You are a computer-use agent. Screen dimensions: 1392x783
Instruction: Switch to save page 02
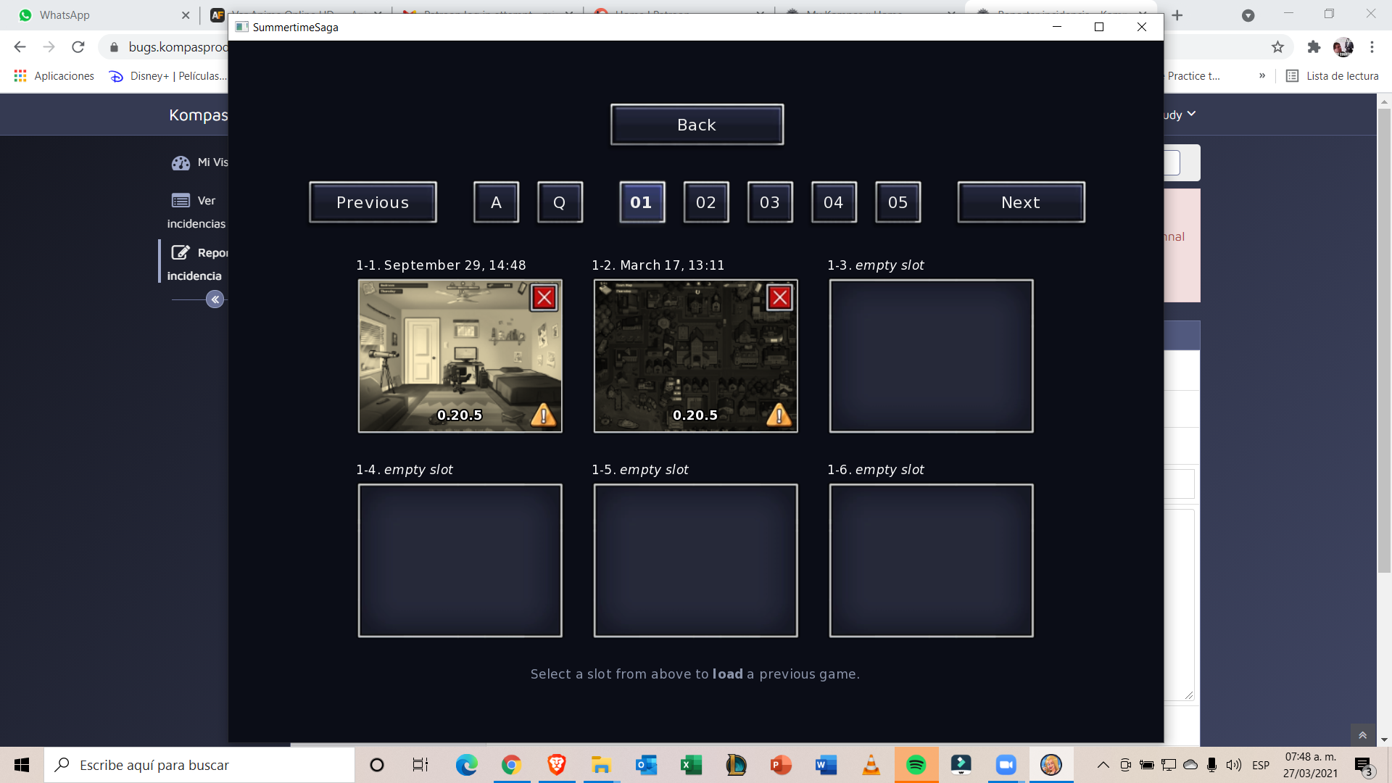(705, 202)
